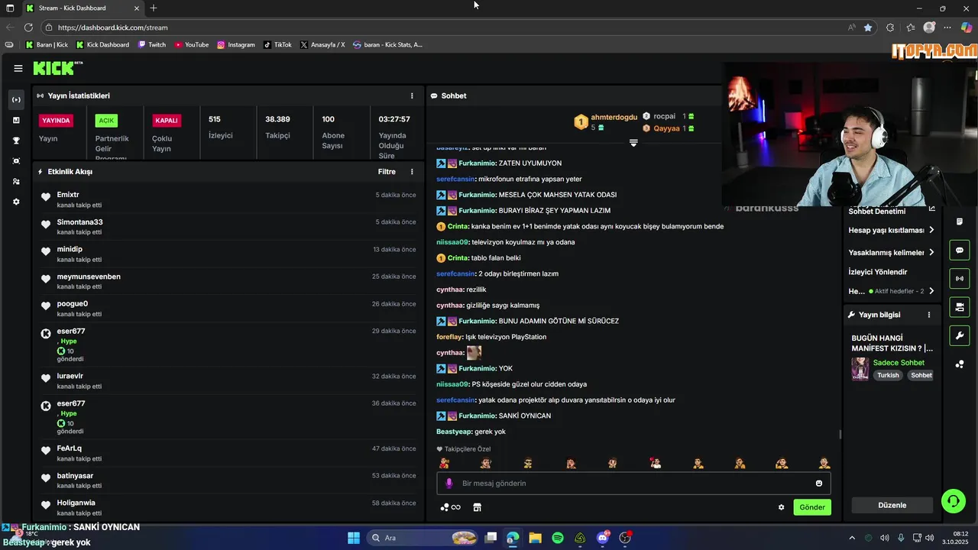Open Etkinlik Akışı three-dot menu
978x550 pixels.
click(412, 172)
